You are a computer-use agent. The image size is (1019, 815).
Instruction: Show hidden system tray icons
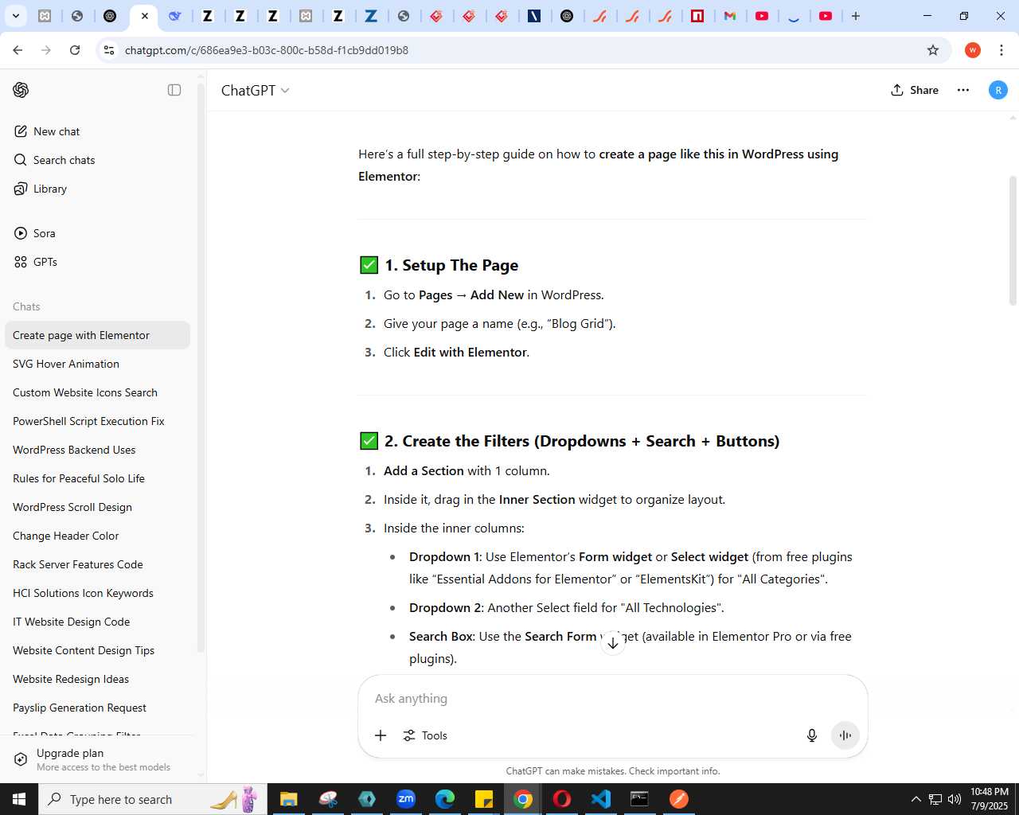click(x=916, y=799)
